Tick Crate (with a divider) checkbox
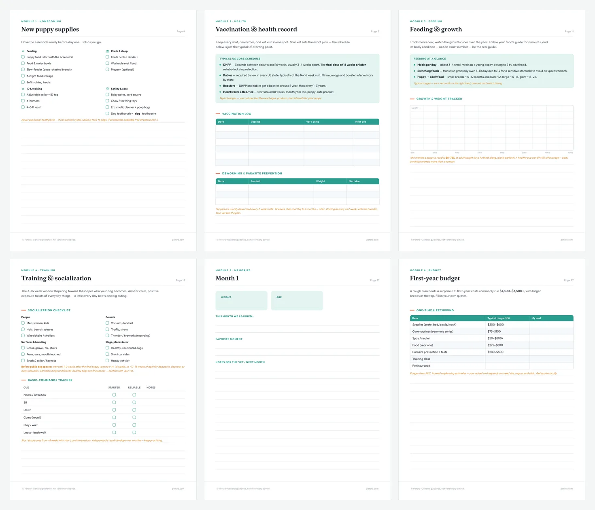This screenshot has width=595, height=510. coord(107,57)
